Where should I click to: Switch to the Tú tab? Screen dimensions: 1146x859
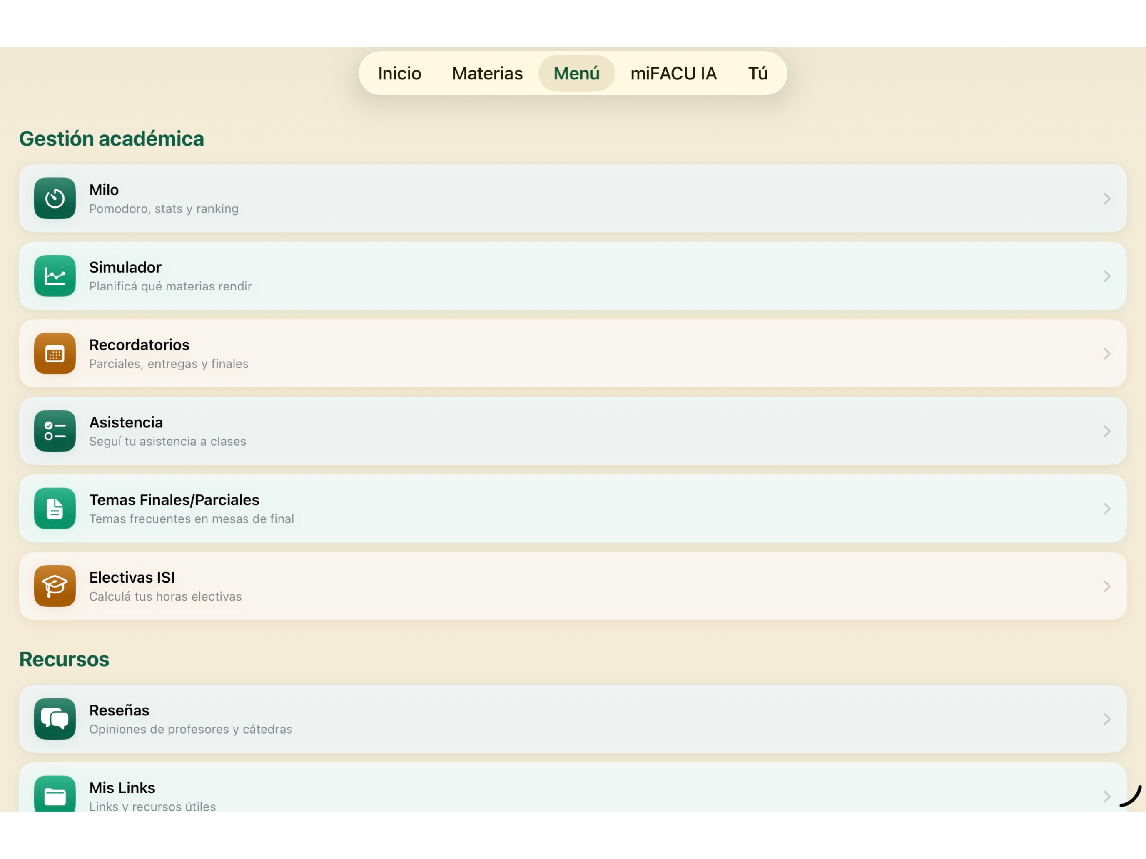(x=758, y=74)
